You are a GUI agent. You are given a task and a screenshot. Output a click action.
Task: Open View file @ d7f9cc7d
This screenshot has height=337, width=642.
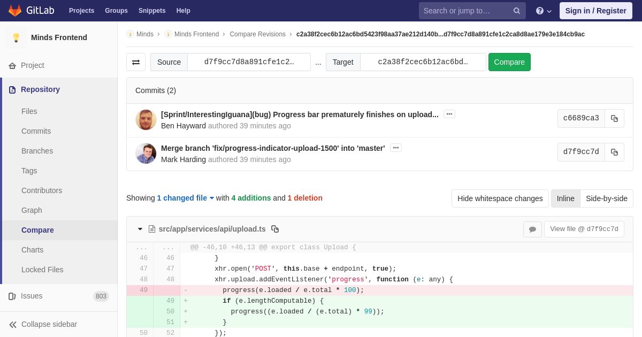(584, 229)
